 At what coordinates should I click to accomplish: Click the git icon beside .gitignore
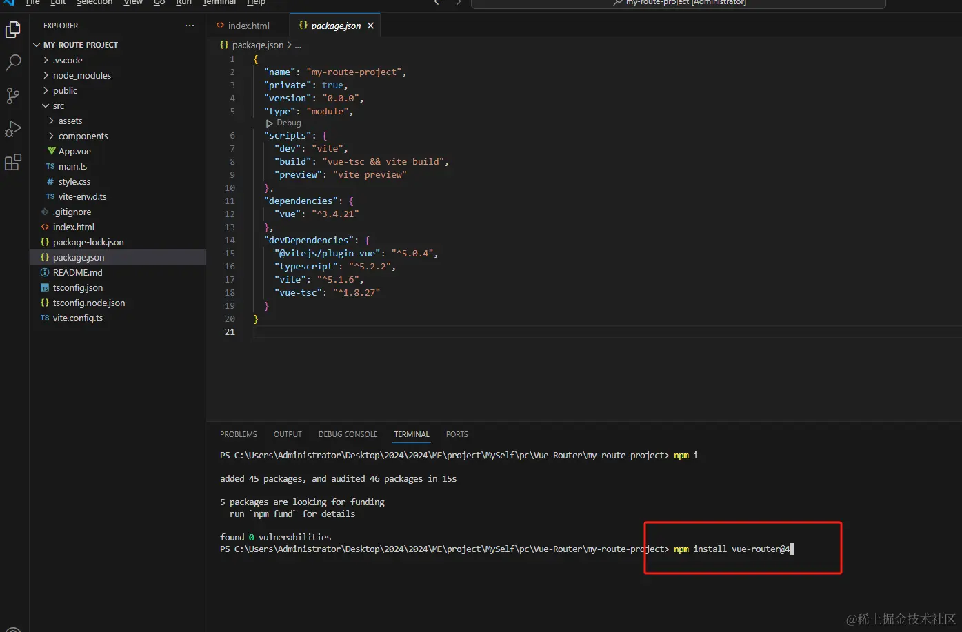[45, 212]
